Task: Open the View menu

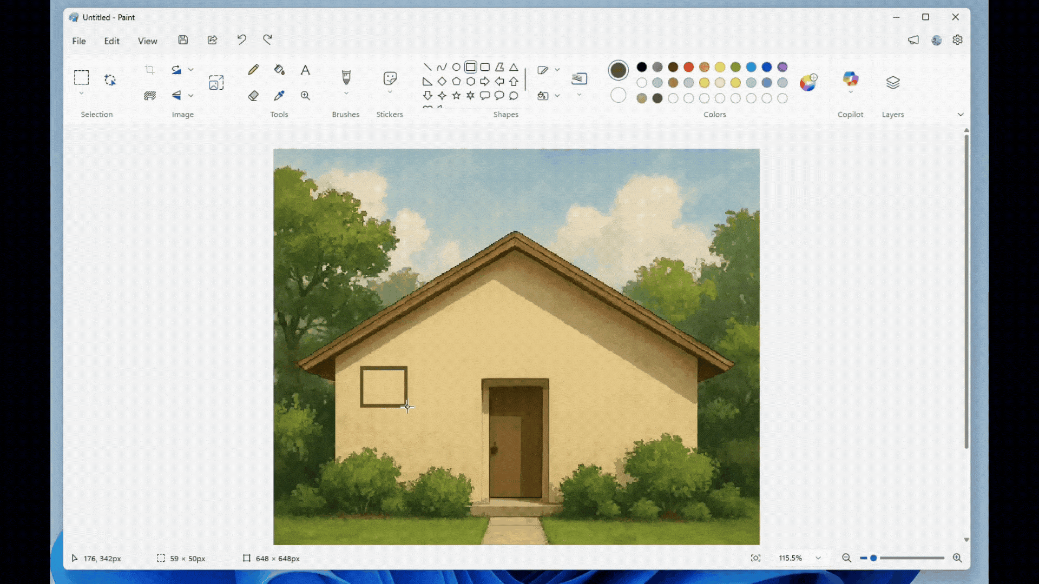Action: click(147, 41)
